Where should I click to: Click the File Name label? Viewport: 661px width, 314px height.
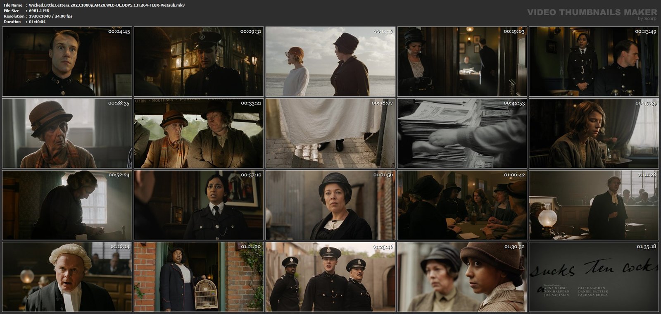pos(13,5)
